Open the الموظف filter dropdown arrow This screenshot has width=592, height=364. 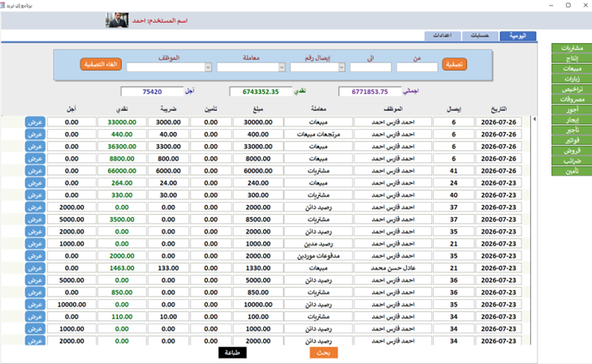(x=208, y=67)
